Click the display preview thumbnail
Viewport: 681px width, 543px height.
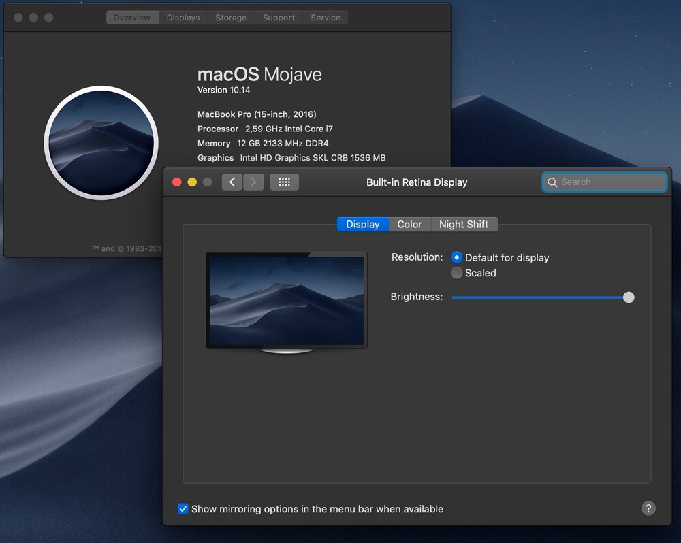286,301
